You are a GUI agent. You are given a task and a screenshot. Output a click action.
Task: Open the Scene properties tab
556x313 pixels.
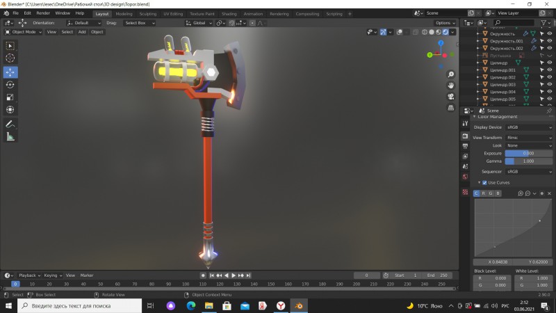(465, 166)
